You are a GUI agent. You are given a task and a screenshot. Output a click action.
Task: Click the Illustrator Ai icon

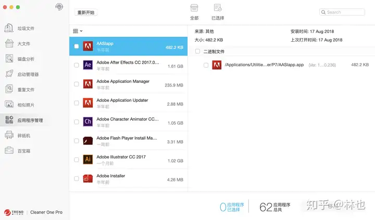point(88,160)
